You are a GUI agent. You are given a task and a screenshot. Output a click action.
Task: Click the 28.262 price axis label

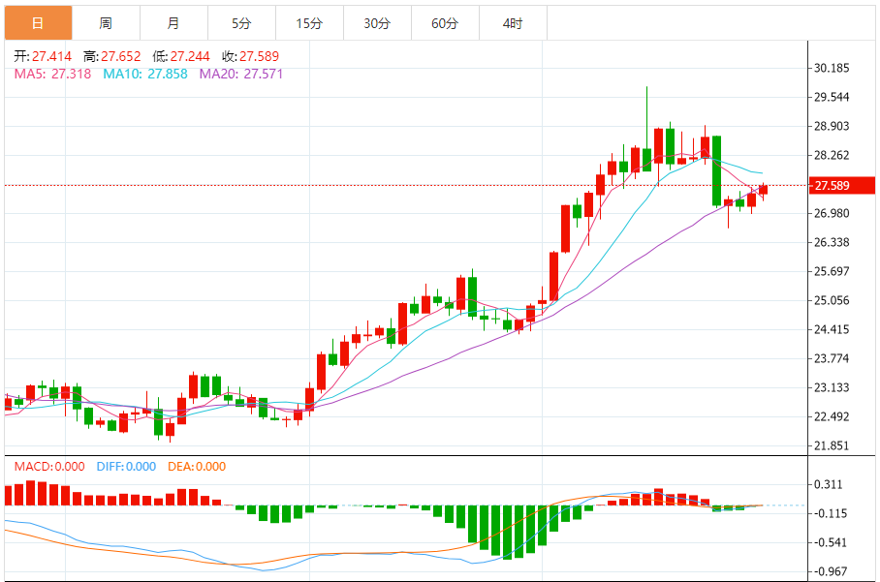[x=832, y=155]
